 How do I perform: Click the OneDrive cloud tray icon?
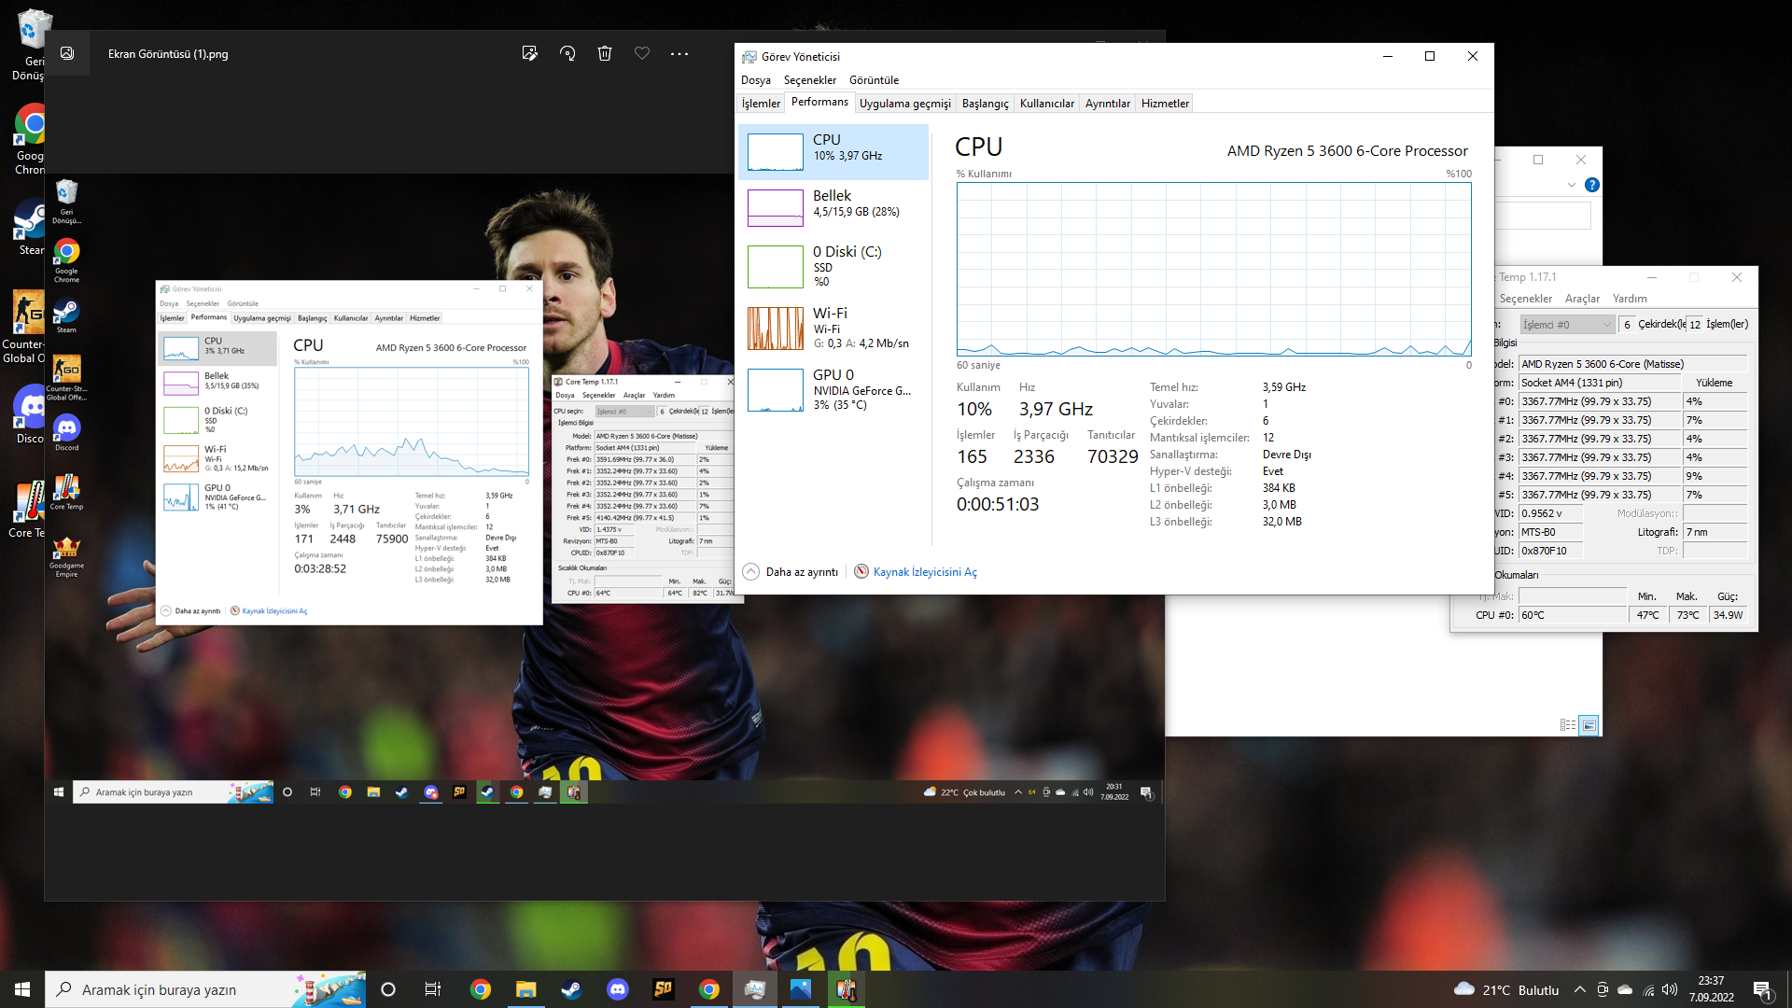[x=1625, y=989]
